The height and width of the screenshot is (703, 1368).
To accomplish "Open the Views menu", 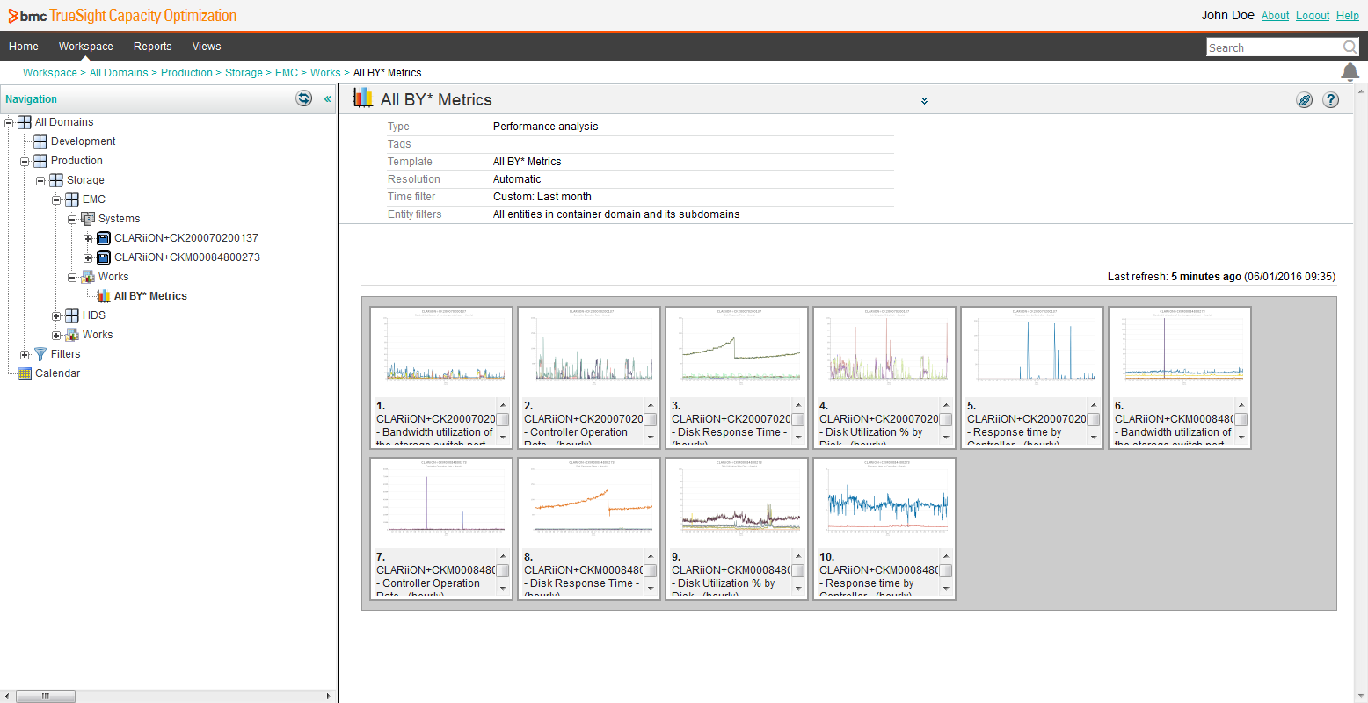I will click(x=207, y=47).
